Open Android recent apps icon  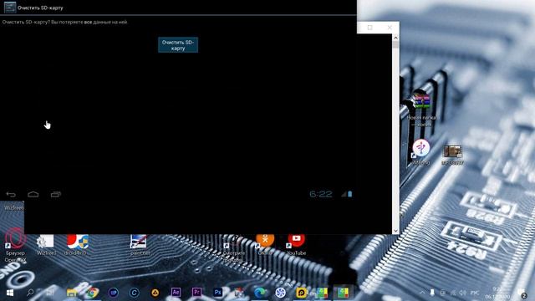click(x=56, y=195)
